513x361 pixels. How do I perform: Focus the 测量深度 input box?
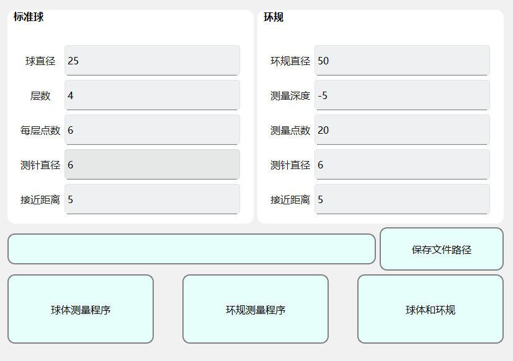point(402,95)
